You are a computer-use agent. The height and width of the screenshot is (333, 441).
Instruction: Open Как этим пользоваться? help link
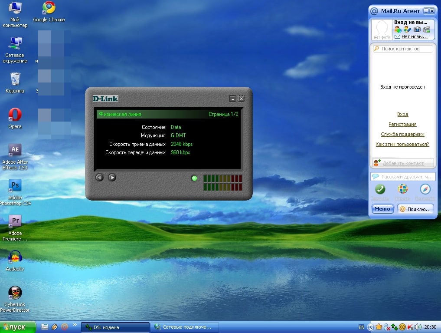coord(402,144)
